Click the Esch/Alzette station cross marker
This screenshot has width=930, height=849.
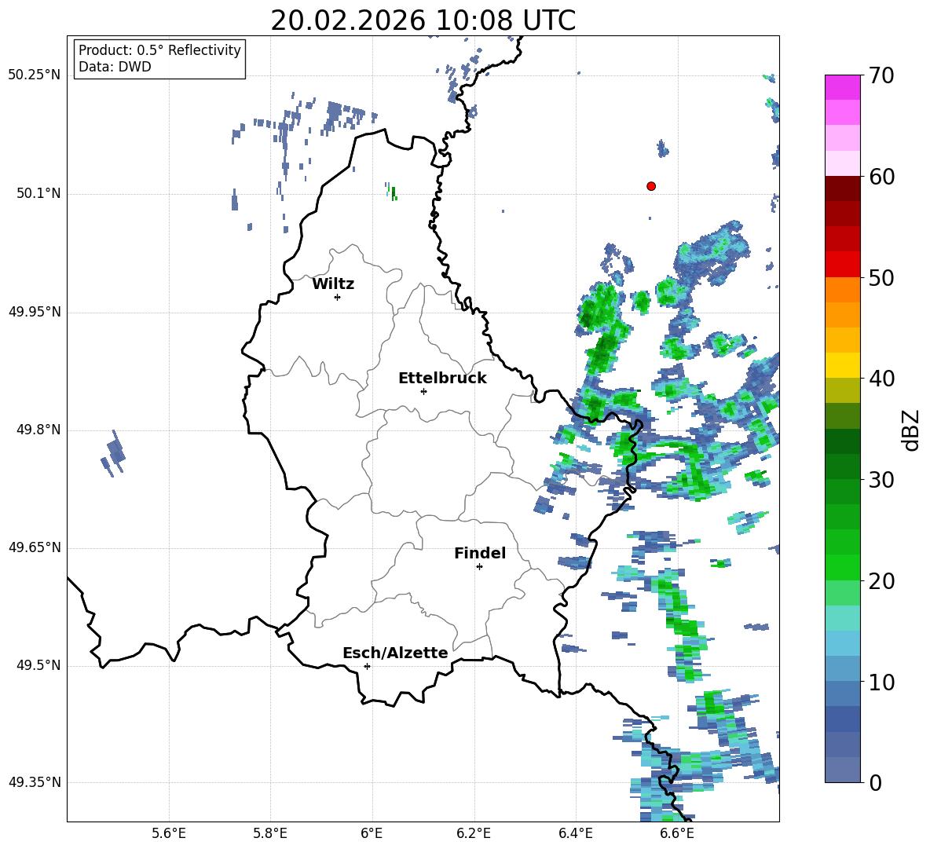pos(367,666)
